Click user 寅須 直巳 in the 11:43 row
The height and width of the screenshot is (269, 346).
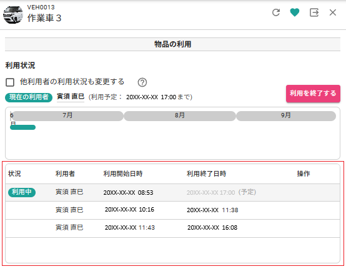point(69,228)
